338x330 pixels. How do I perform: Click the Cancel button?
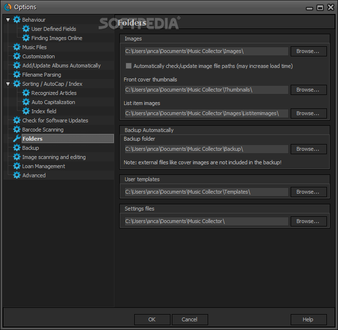pyautogui.click(x=190, y=319)
